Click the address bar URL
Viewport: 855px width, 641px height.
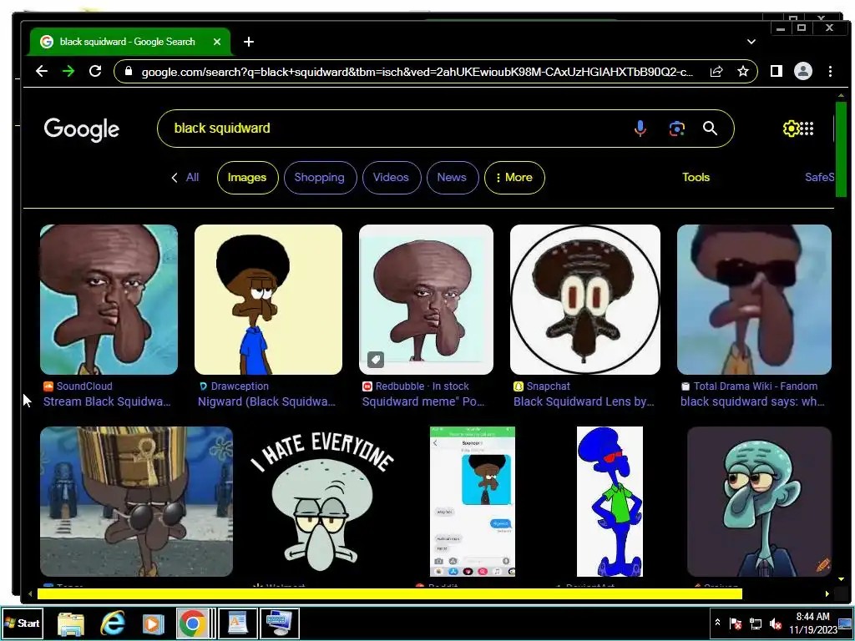click(x=417, y=72)
